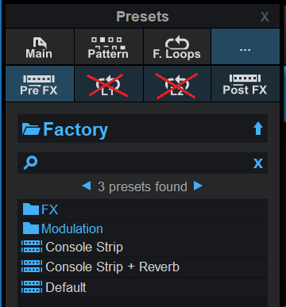Image resolution: width=286 pixels, height=307 pixels.
Task: Click the magnifier search icon
Action: 30,163
